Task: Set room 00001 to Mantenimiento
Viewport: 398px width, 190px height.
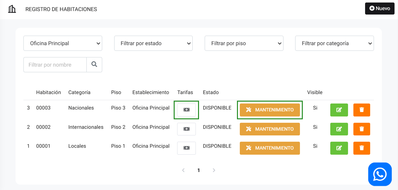Action: [270, 148]
